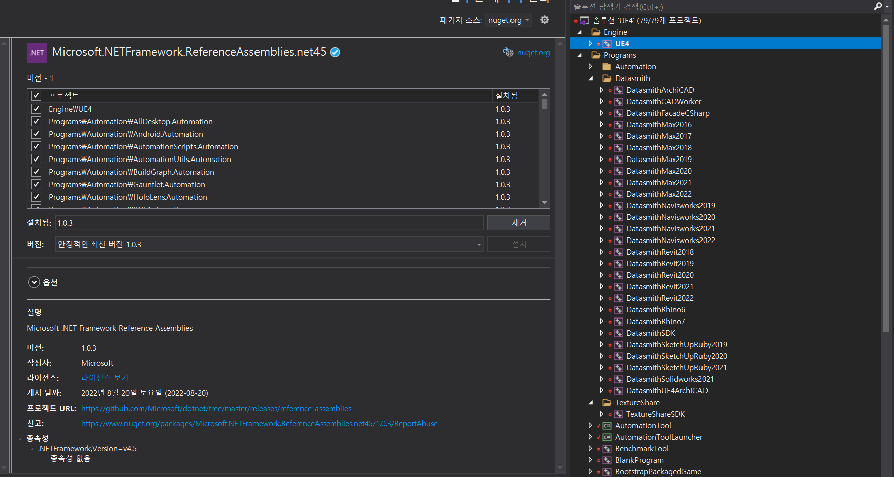Click the UE4 project icon
The width and height of the screenshot is (894, 477).
[607, 44]
